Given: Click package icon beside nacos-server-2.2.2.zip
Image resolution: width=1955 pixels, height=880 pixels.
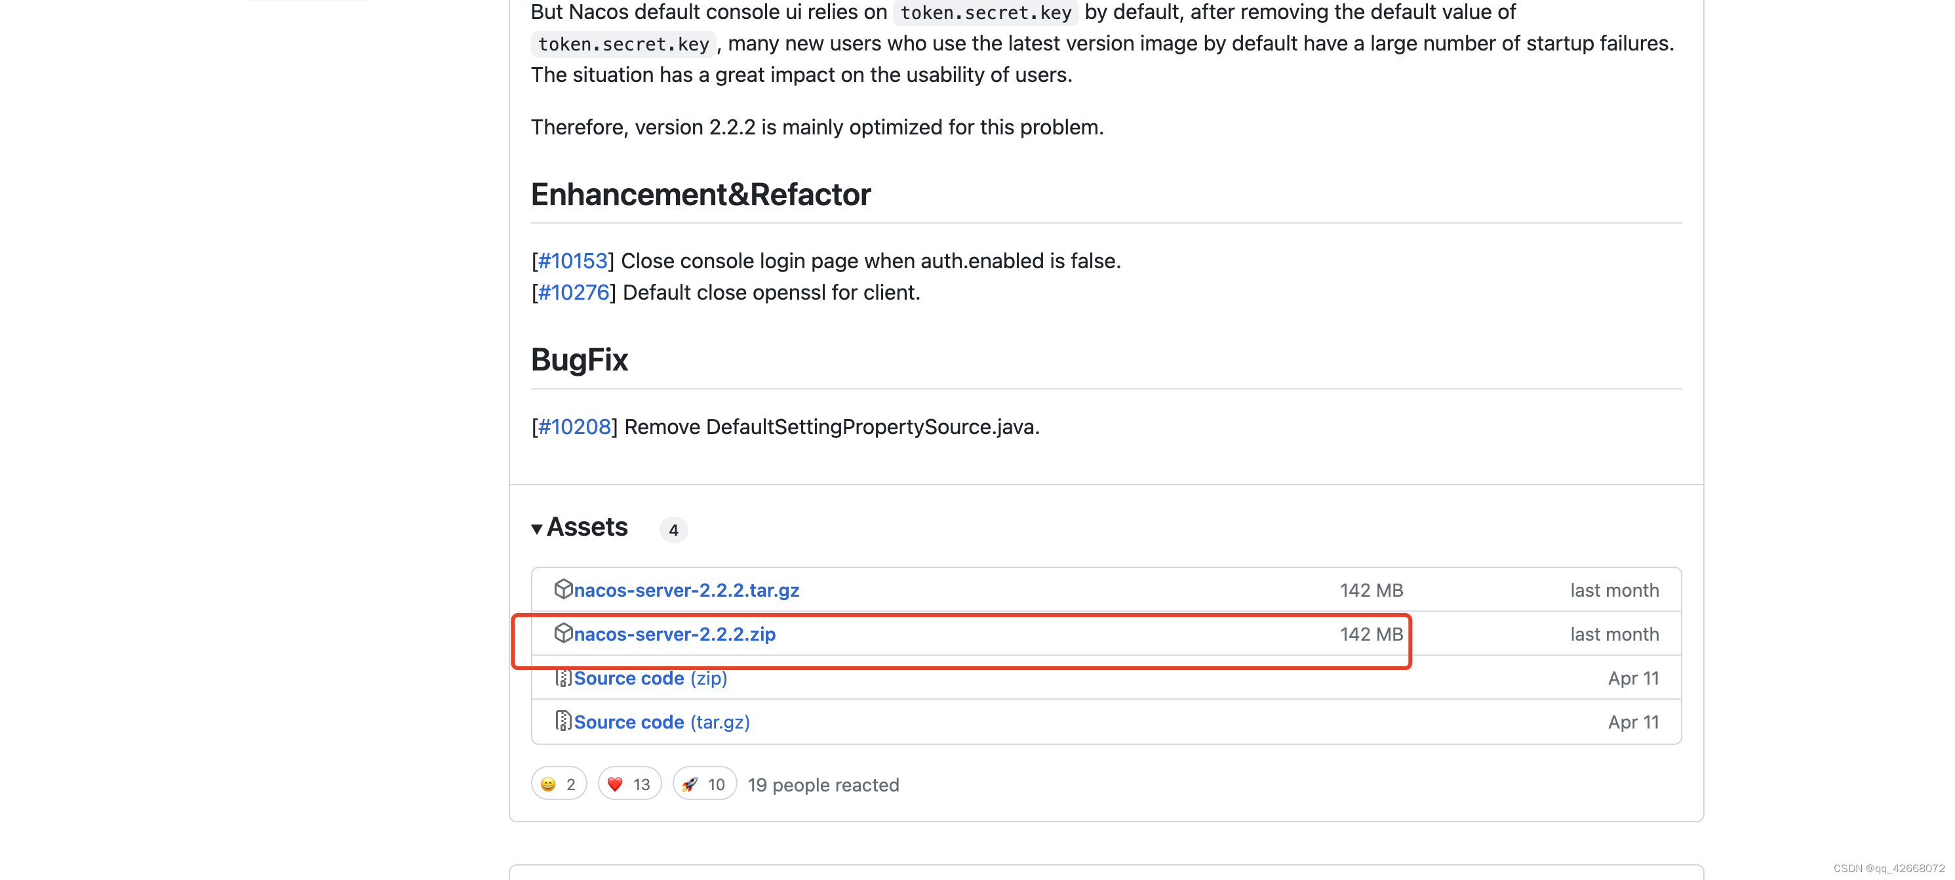Looking at the screenshot, I should click(x=563, y=633).
